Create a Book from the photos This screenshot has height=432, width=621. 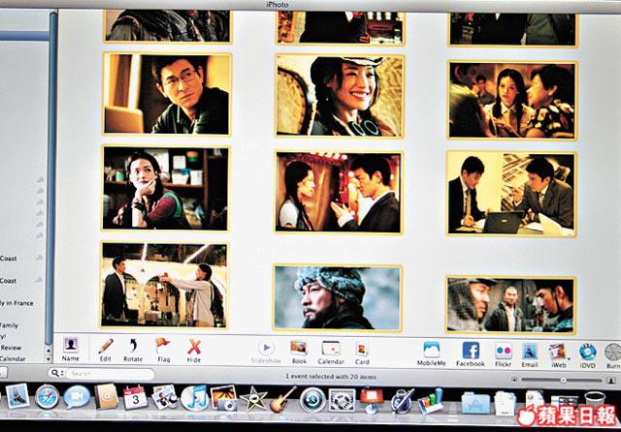(299, 353)
